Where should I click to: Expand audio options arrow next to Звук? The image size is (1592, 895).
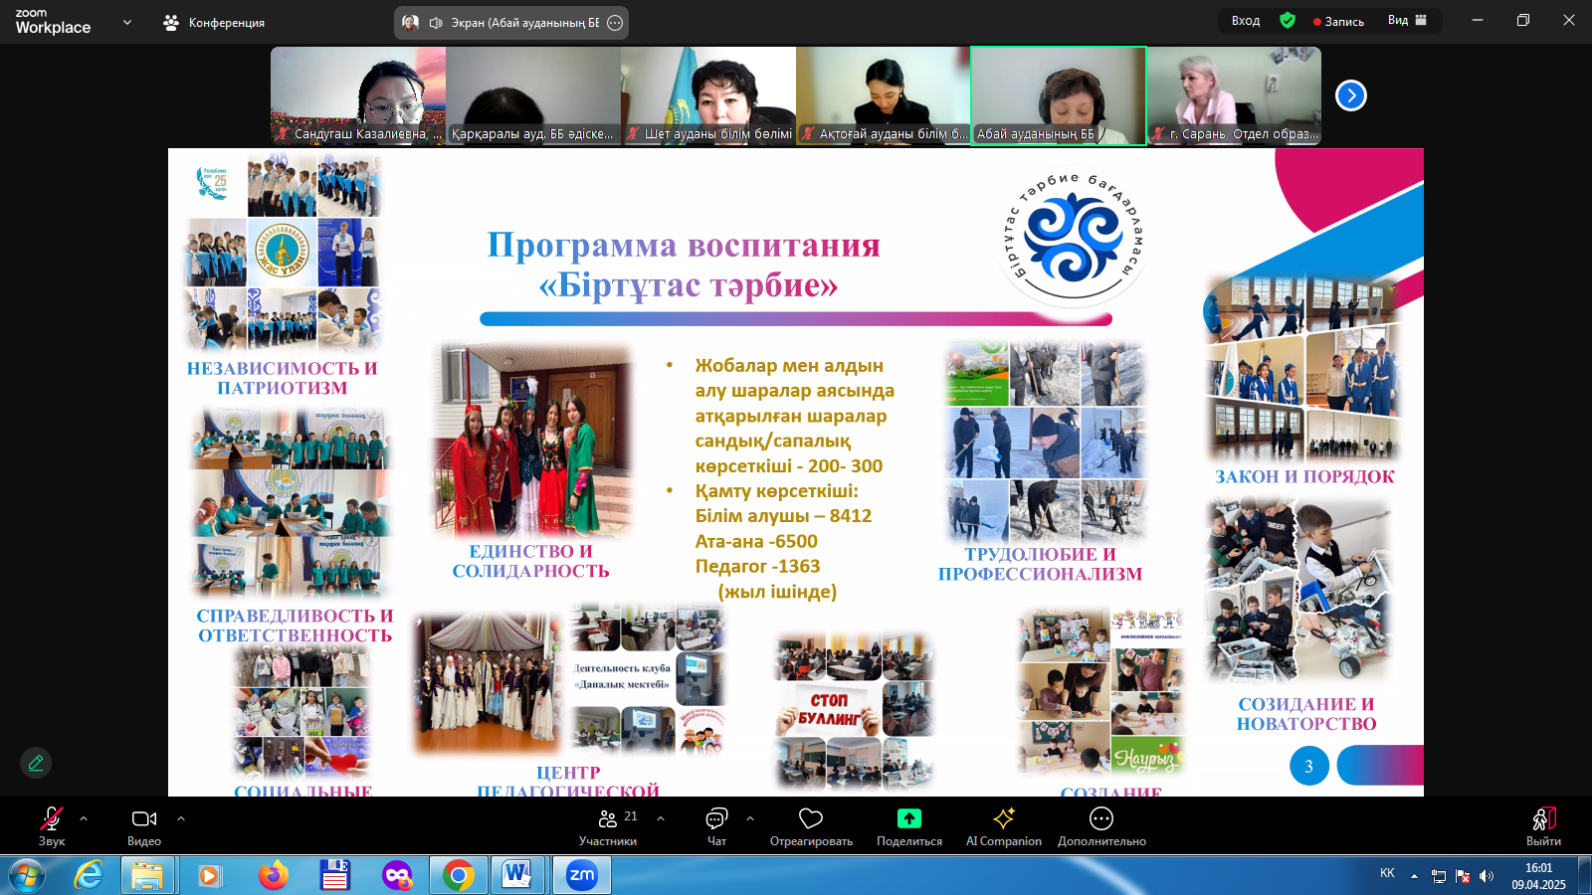[x=84, y=818]
